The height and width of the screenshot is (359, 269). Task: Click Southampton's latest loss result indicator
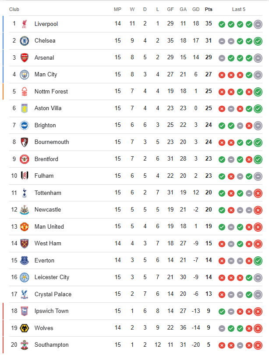click(258, 345)
